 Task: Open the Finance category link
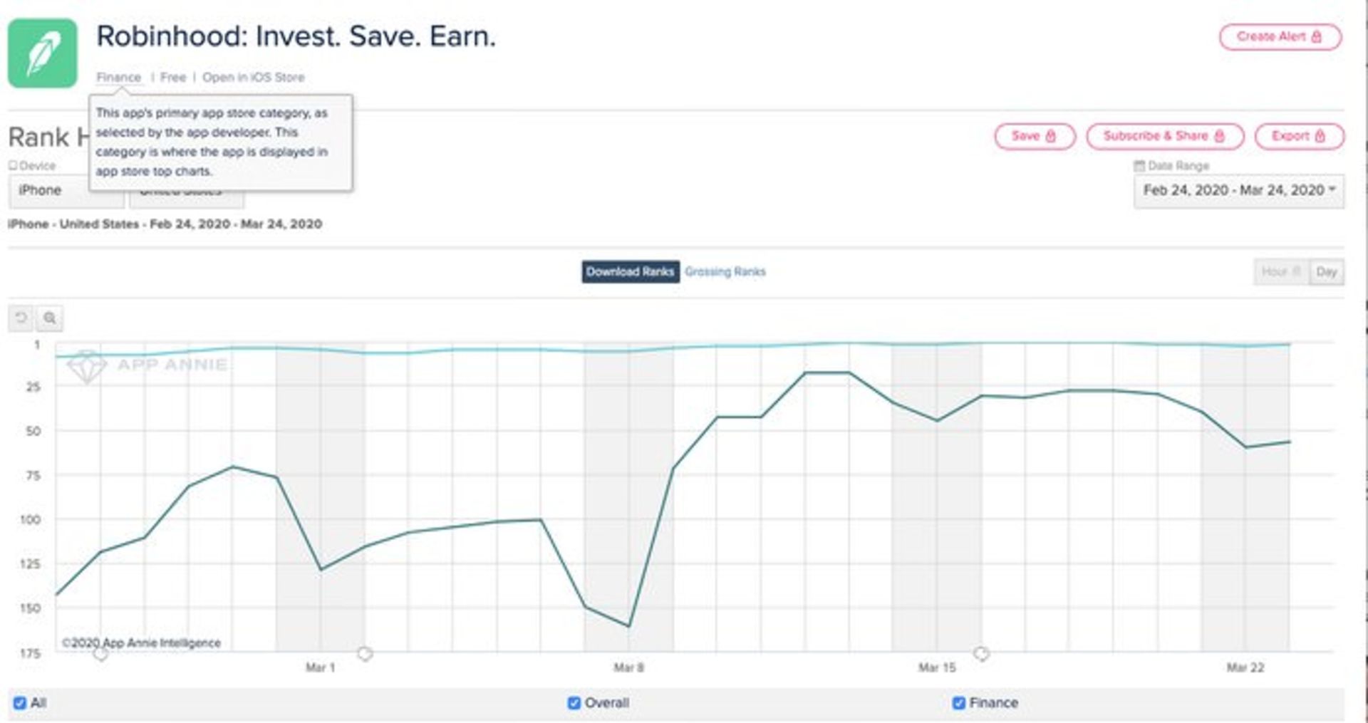(118, 77)
